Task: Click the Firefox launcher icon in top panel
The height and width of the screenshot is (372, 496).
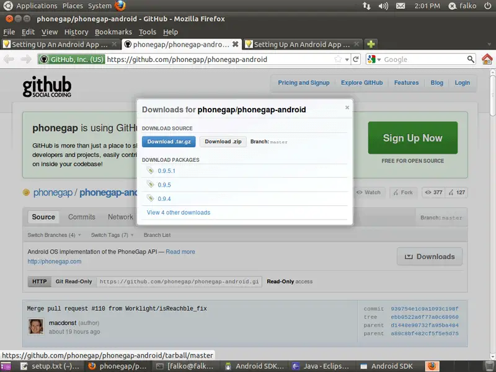Action: point(120,6)
